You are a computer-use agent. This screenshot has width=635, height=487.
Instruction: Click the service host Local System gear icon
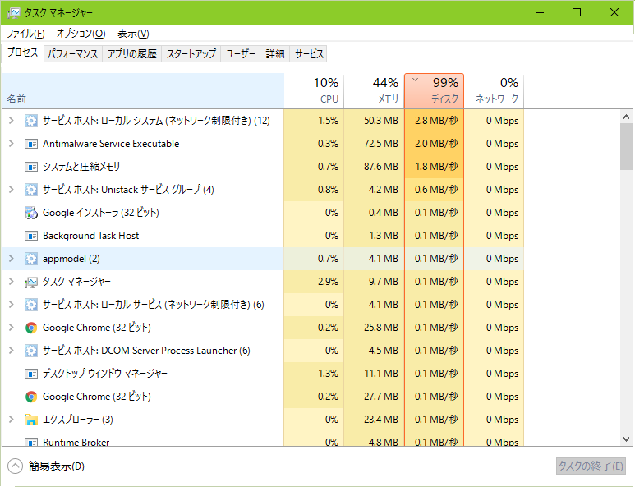click(31, 121)
